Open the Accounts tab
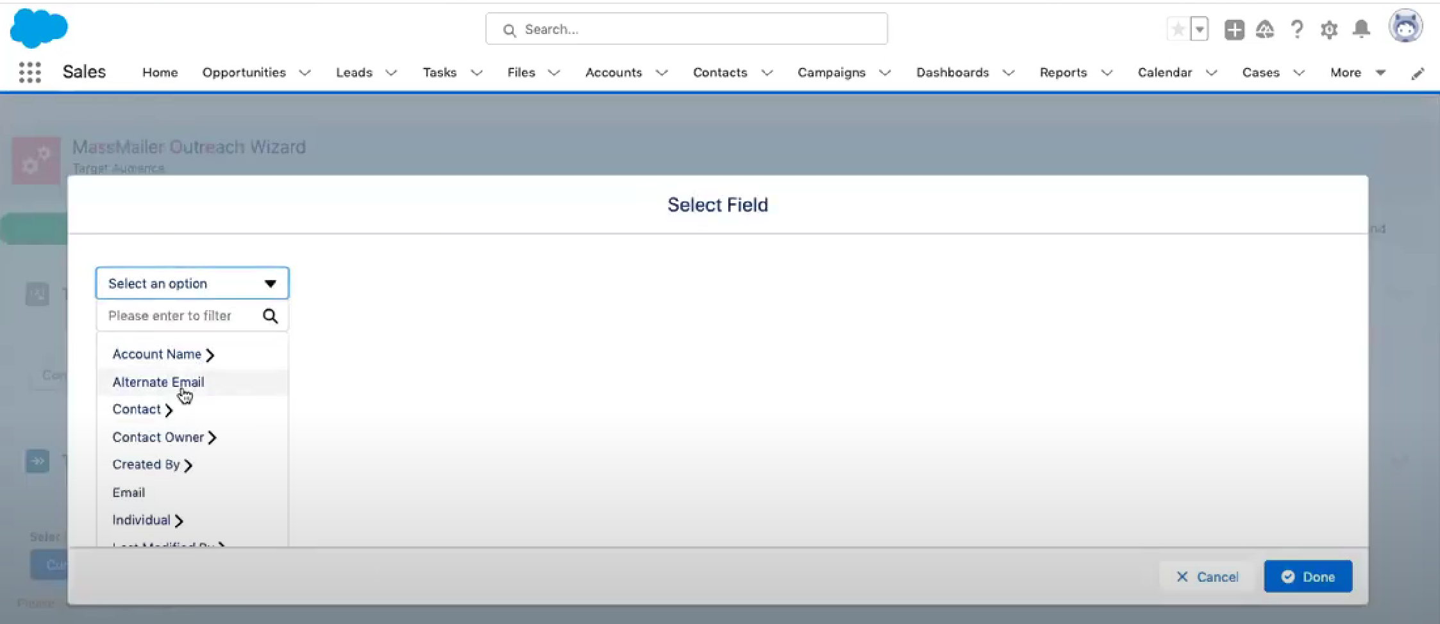 click(x=614, y=72)
